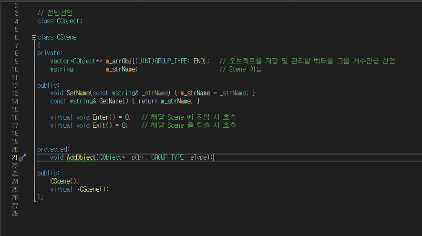Click the _eType parameter on line 21
The image size is (422, 236).
tap(197, 157)
